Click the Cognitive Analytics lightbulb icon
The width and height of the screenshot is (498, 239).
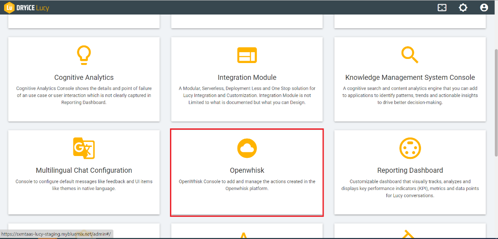pyautogui.click(x=84, y=55)
